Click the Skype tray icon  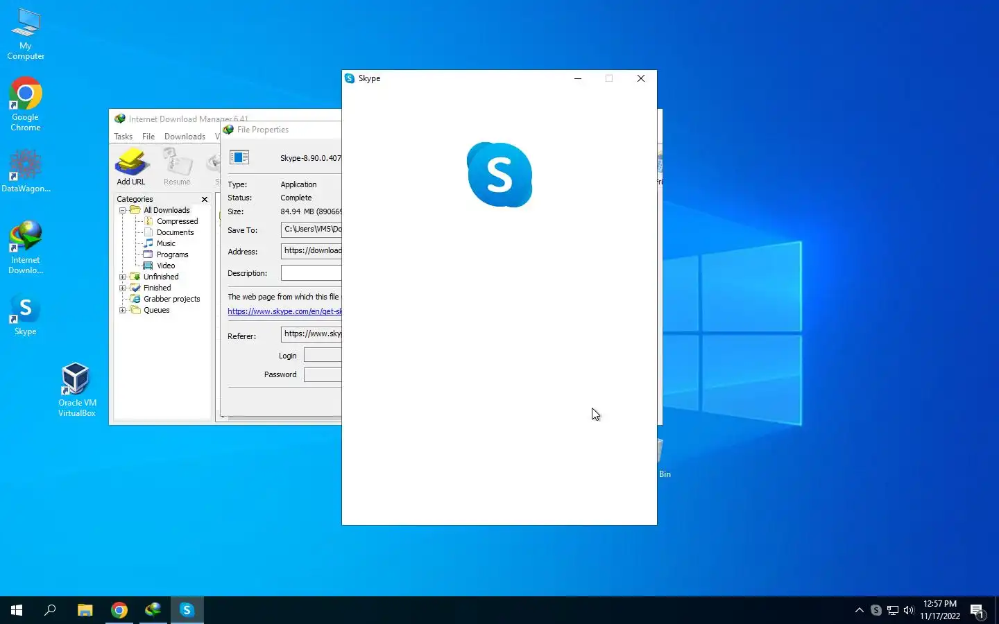[x=876, y=610]
